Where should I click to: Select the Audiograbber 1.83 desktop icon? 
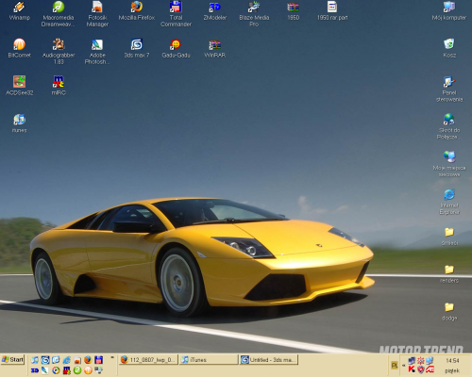point(59,51)
